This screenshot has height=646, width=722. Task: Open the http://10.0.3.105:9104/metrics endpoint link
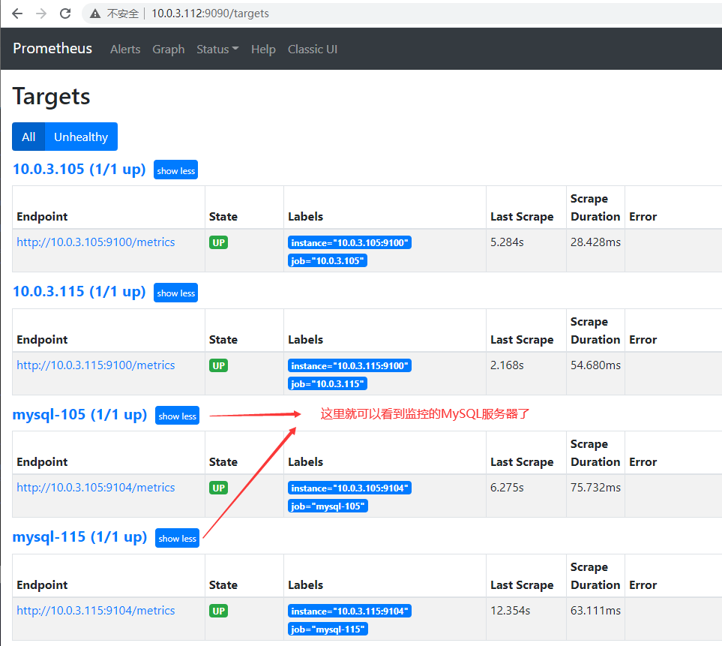95,487
